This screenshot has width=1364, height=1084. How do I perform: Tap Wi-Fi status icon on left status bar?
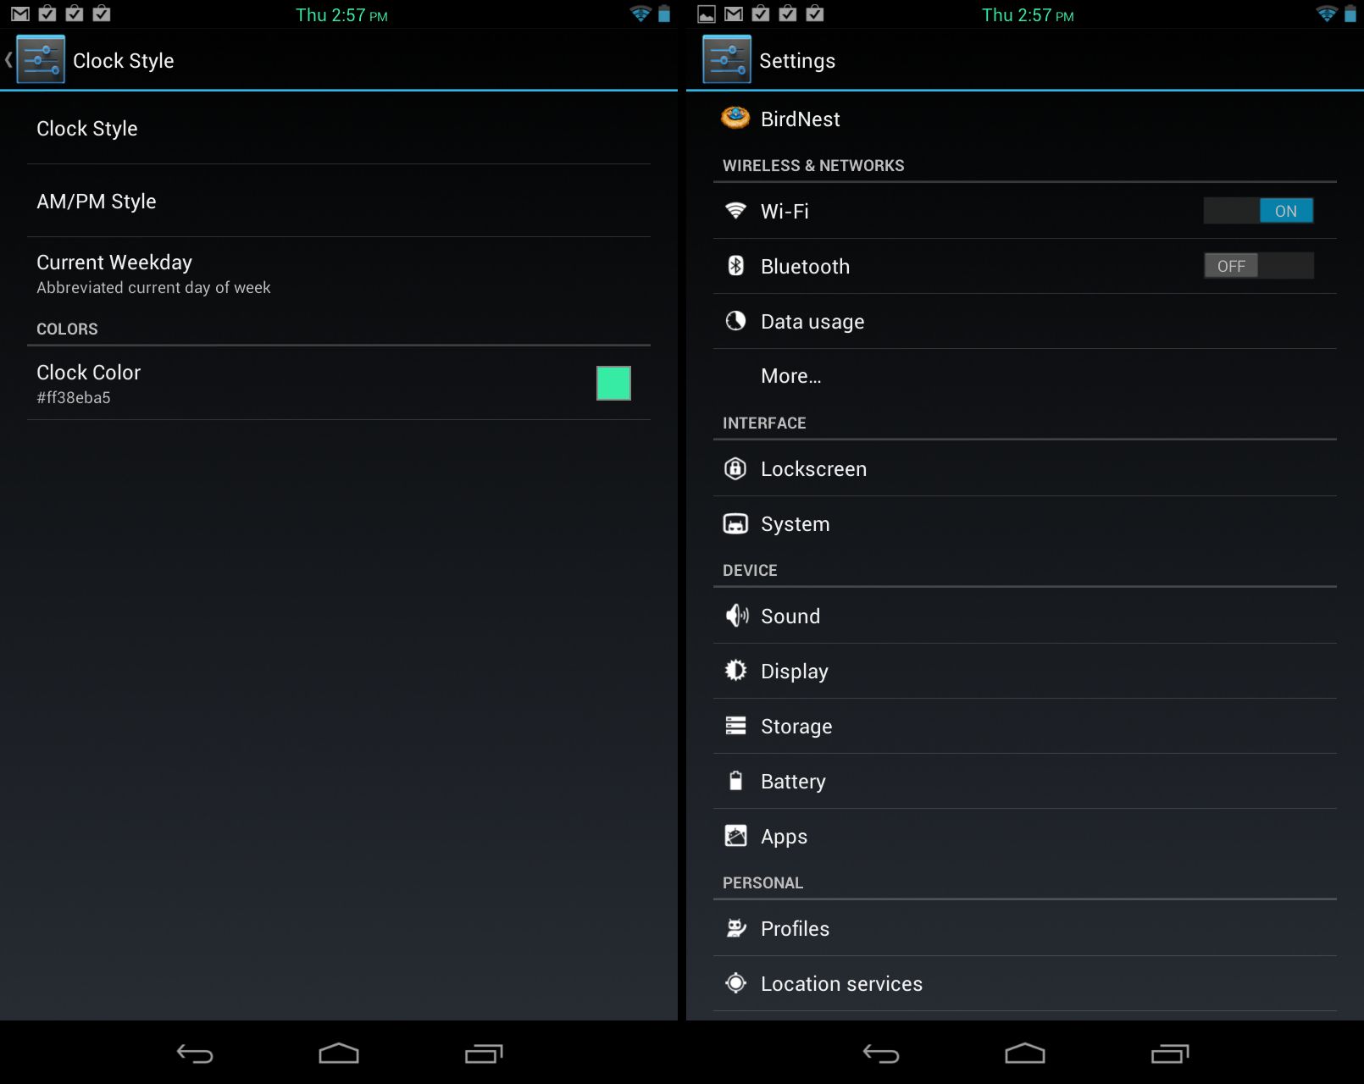[640, 14]
